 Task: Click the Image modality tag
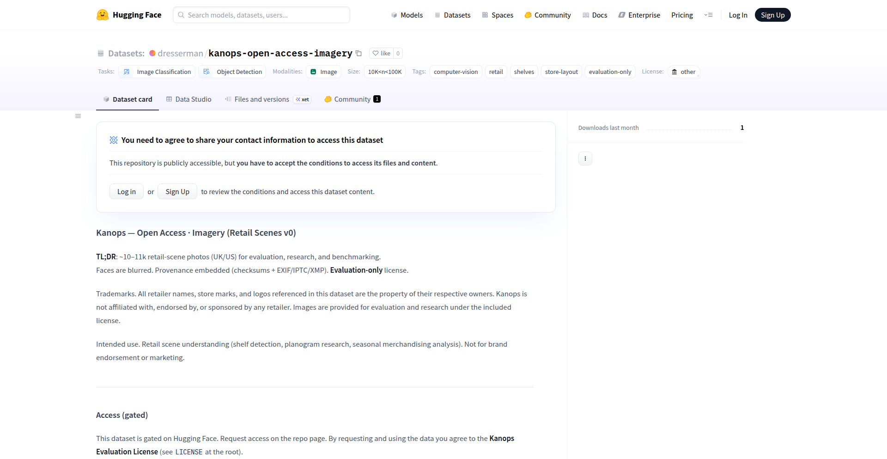(x=323, y=72)
